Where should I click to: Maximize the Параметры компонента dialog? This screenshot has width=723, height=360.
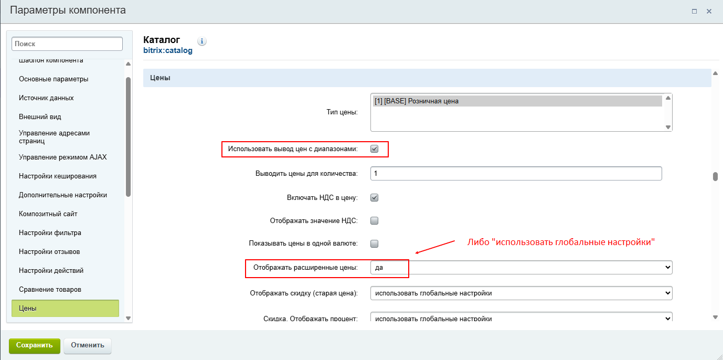pyautogui.click(x=694, y=11)
